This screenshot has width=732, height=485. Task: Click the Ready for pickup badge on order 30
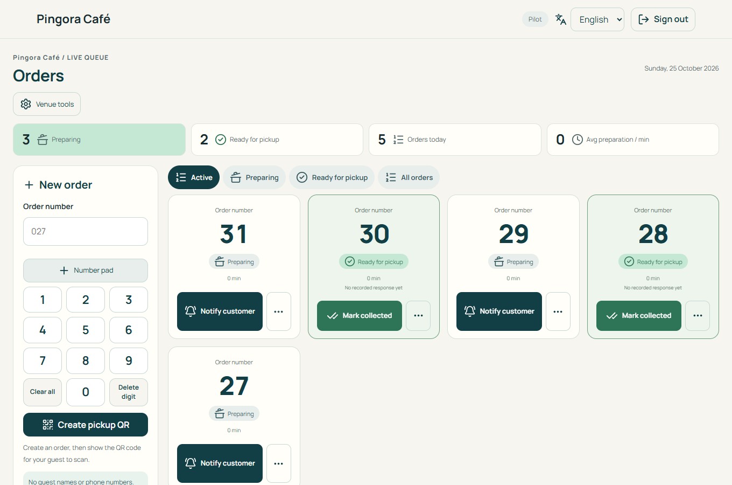[x=374, y=262]
